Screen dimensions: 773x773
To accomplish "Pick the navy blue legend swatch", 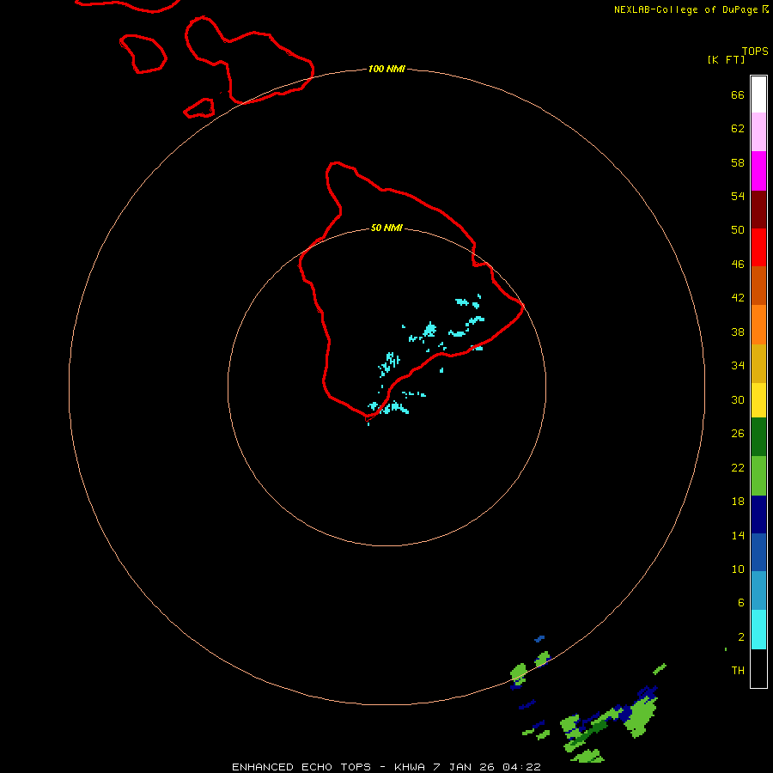I will pyautogui.click(x=758, y=514).
